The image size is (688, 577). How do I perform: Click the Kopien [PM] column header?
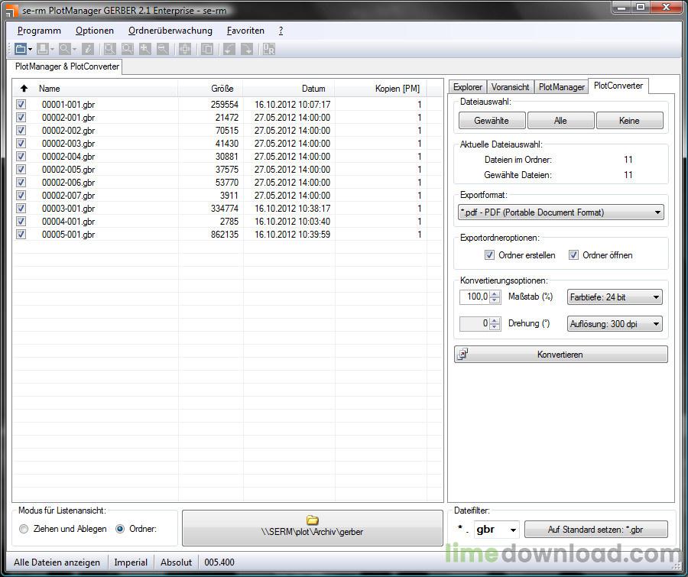point(381,88)
